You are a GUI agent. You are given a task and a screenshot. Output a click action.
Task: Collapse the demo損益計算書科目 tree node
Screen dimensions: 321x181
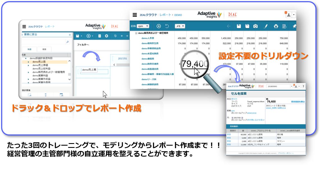point(26,58)
